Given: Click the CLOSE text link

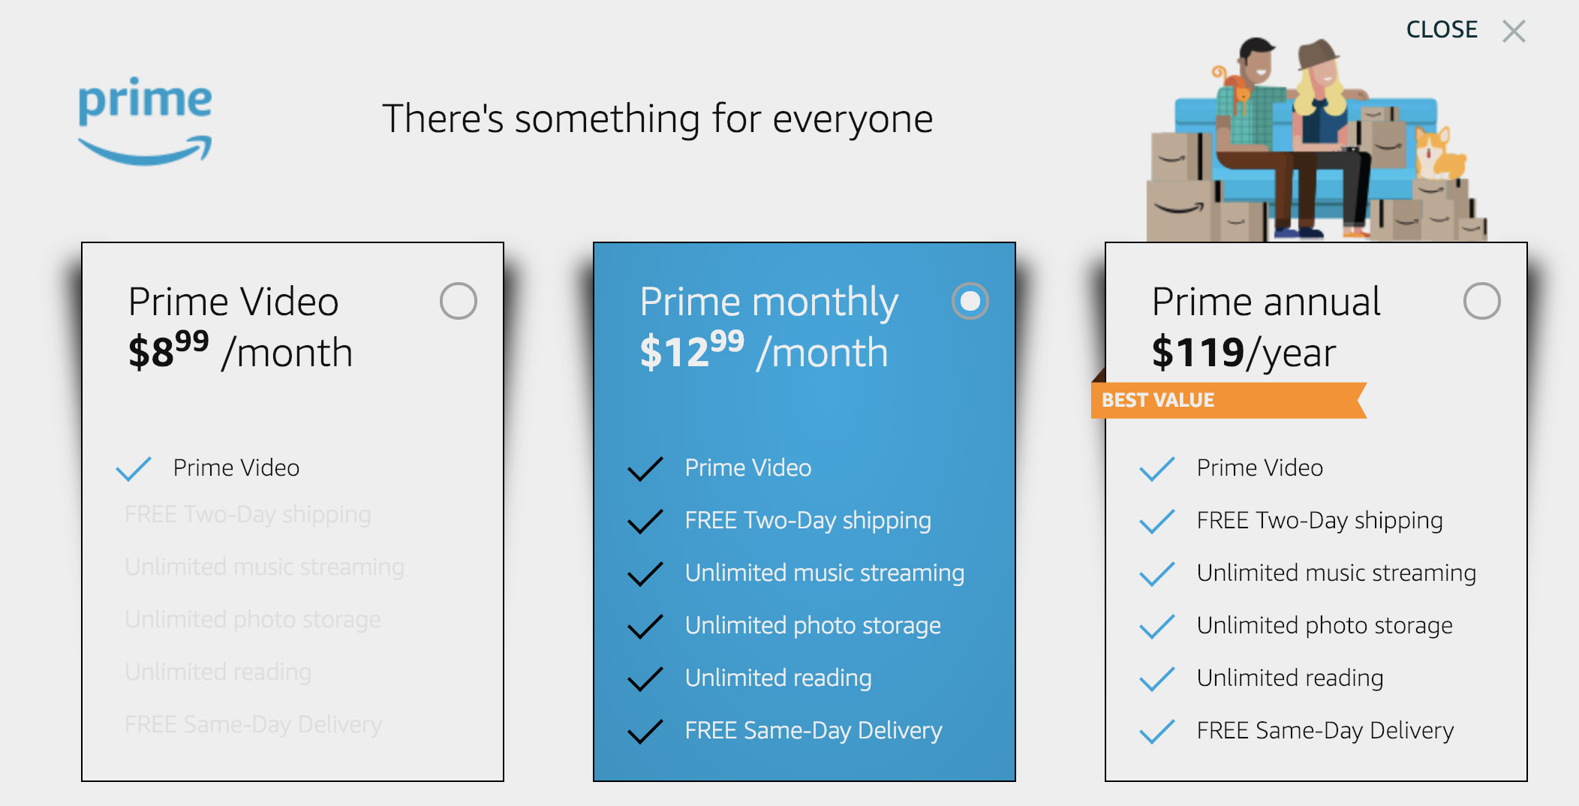Looking at the screenshot, I should click(1441, 30).
